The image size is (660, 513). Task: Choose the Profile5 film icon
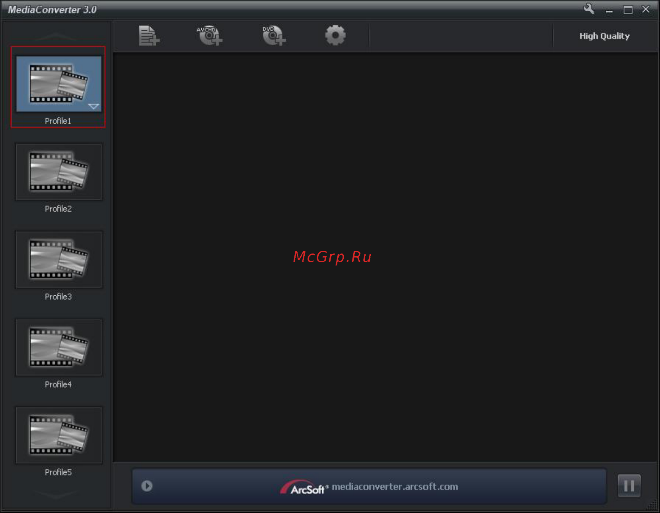59,435
